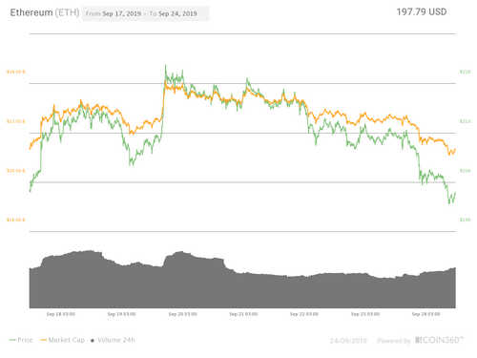Image resolution: width=477 pixels, height=358 pixels.
Task: Click the Sep 21 x-axis label
Action: point(243,314)
